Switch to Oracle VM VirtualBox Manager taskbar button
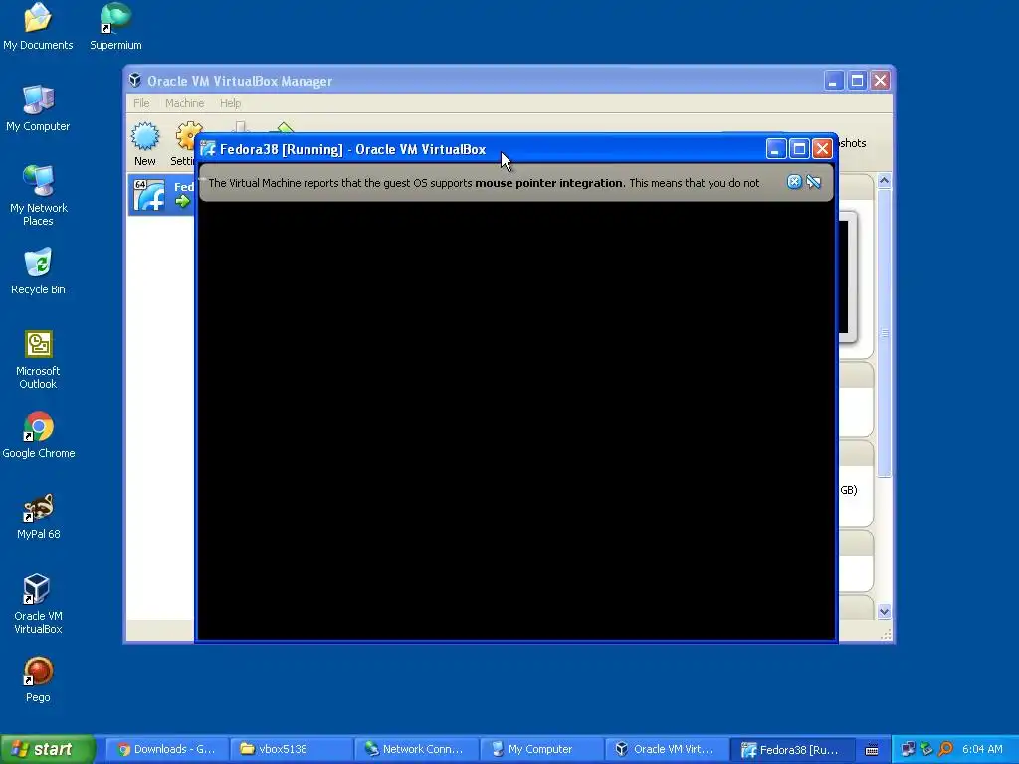The width and height of the screenshot is (1019, 764). pos(666,749)
